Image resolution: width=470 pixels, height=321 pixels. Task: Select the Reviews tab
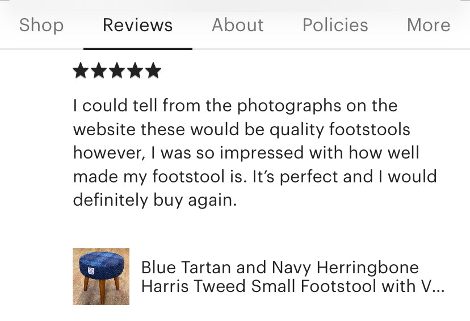coord(137,25)
